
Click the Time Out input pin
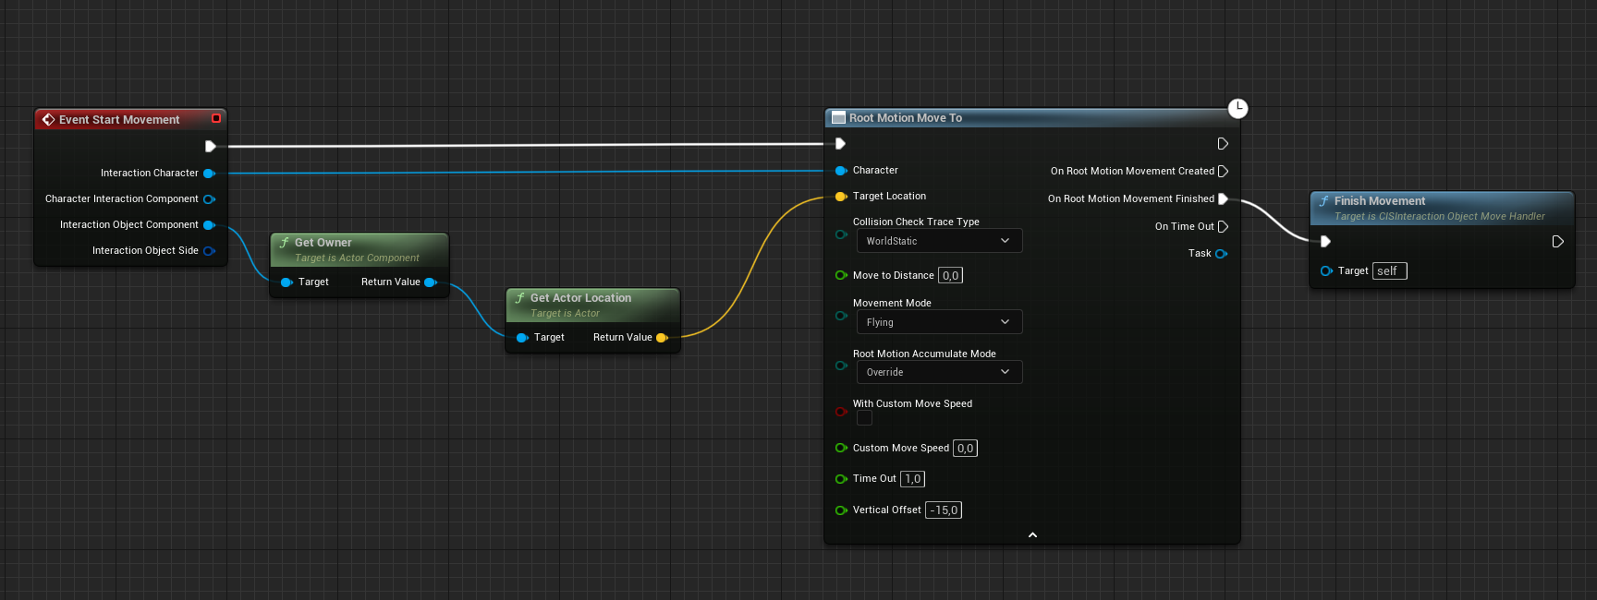point(841,479)
